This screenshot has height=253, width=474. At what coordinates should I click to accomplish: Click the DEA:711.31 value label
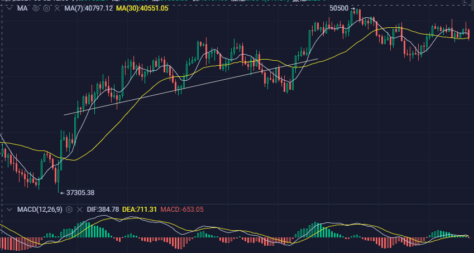[x=140, y=210]
